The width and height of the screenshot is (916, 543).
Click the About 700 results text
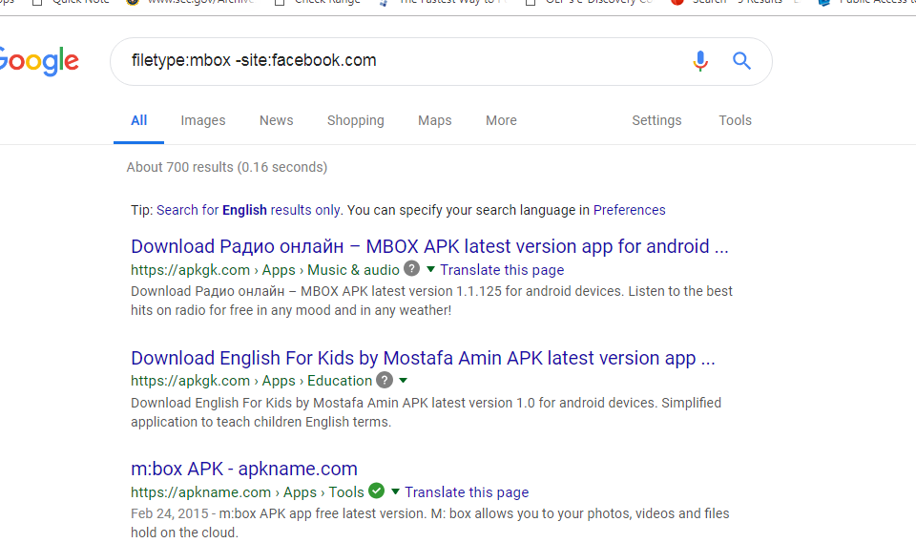click(x=227, y=167)
